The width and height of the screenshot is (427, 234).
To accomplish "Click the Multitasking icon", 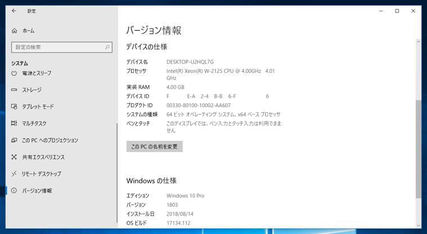I will [x=14, y=123].
